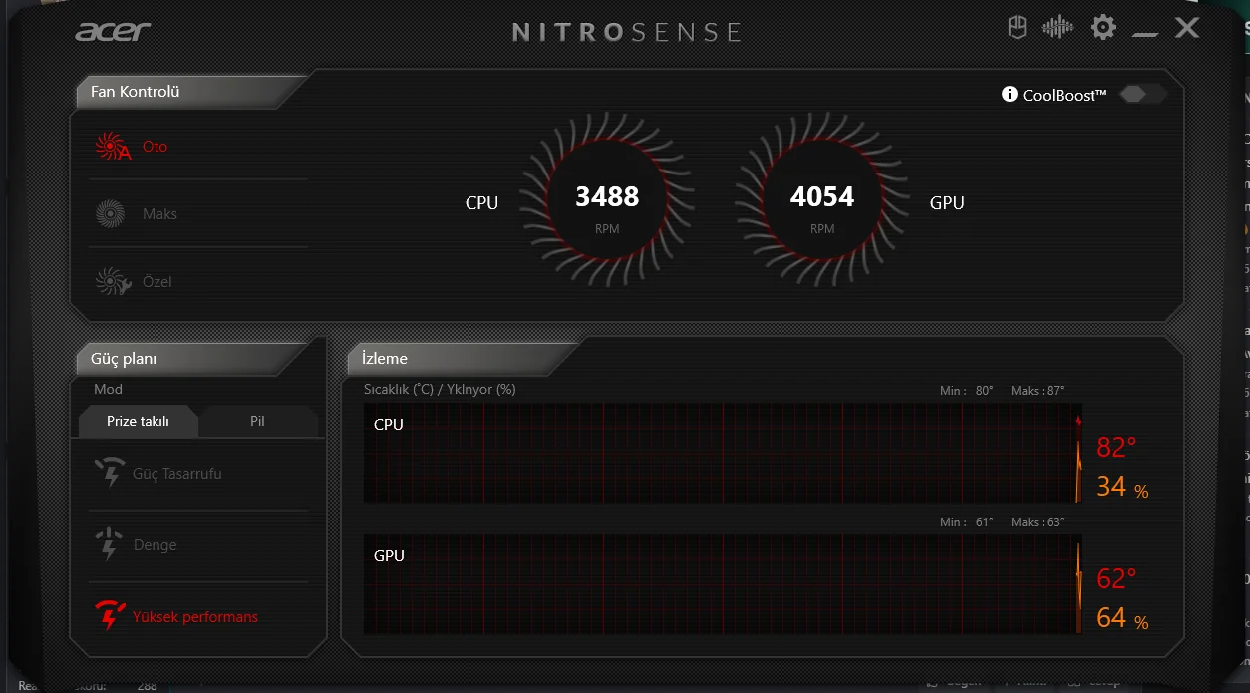Click the CPU Min : 80° reading
1250x693 pixels.
tap(967, 391)
